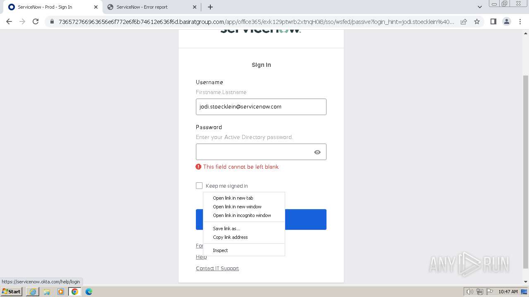Screen dimensions: 529x297
Task: Select the Chrome taskbar icon
Action: [x=75, y=292]
